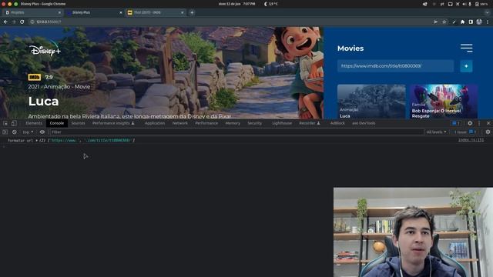Close the Disney Plus browser tab
The height and width of the screenshot is (277, 493).
pos(121,12)
